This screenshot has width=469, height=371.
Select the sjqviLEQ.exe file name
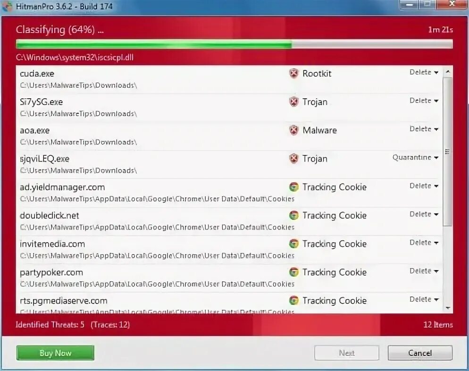click(x=44, y=159)
